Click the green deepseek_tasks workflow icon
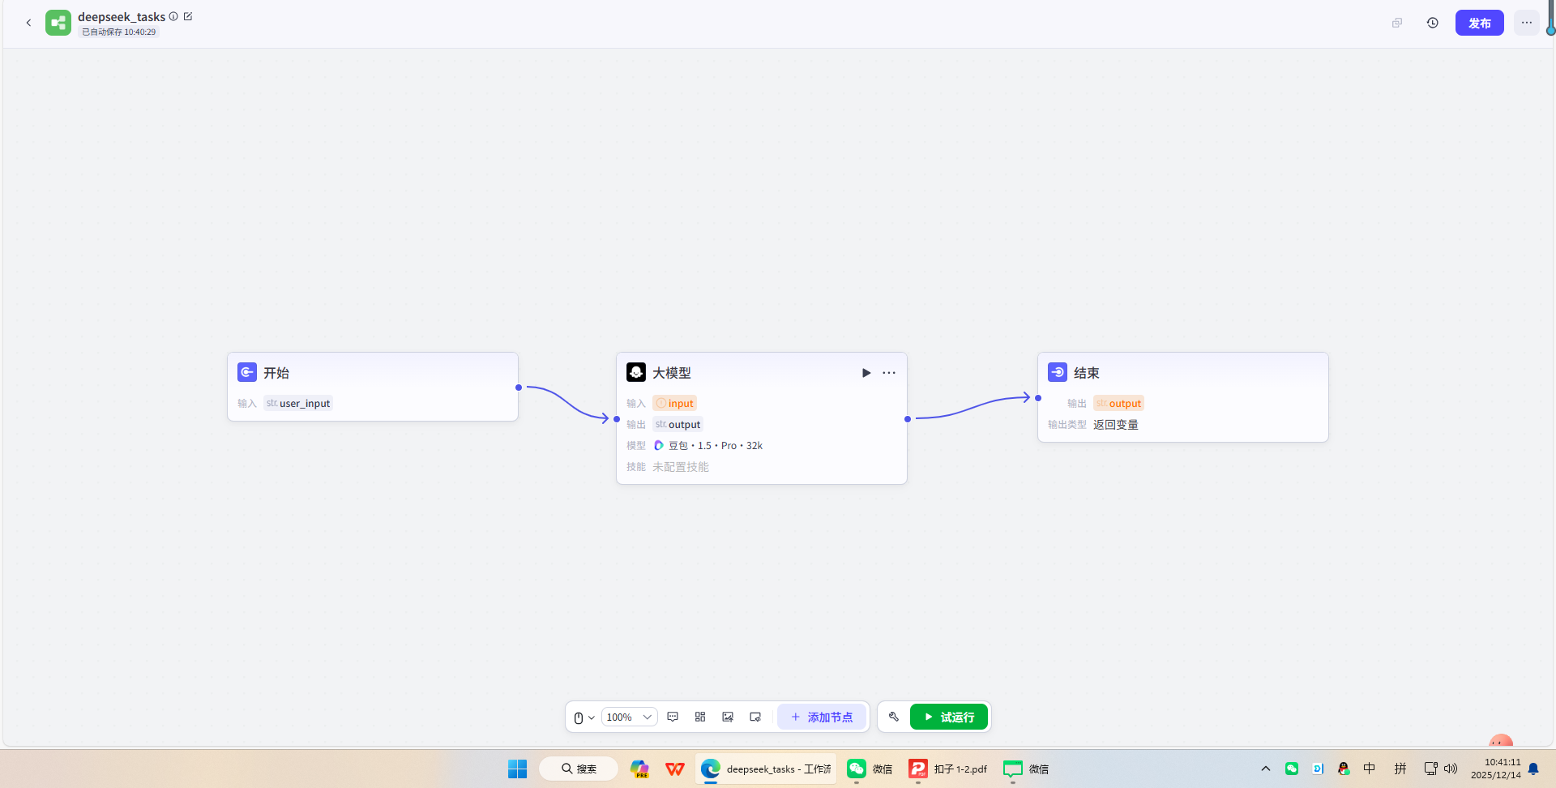 tap(58, 23)
